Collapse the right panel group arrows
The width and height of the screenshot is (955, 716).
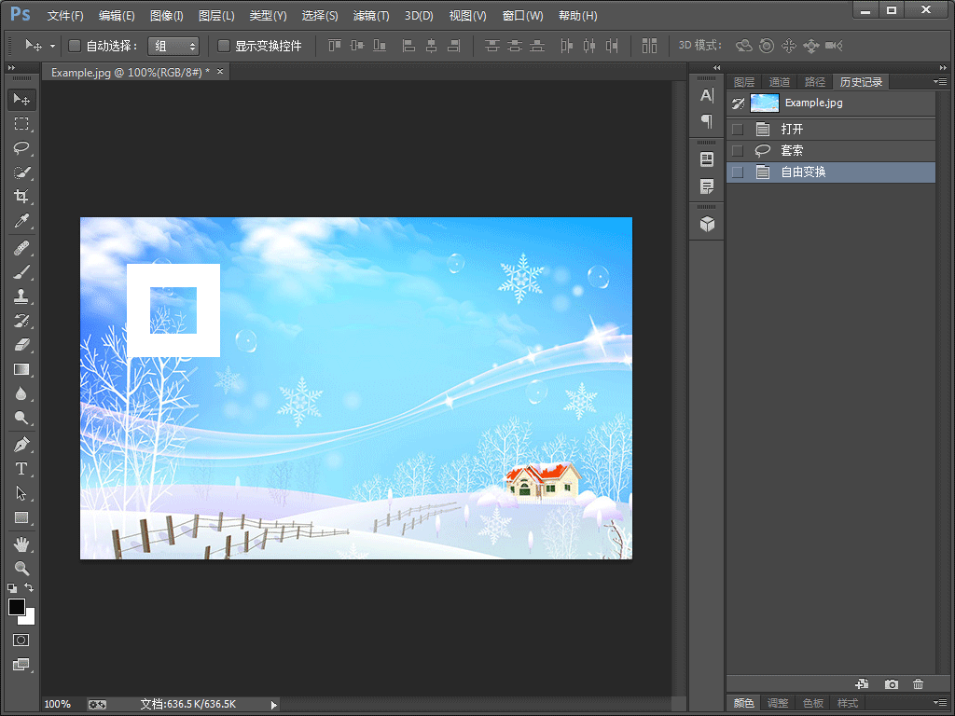pos(943,67)
